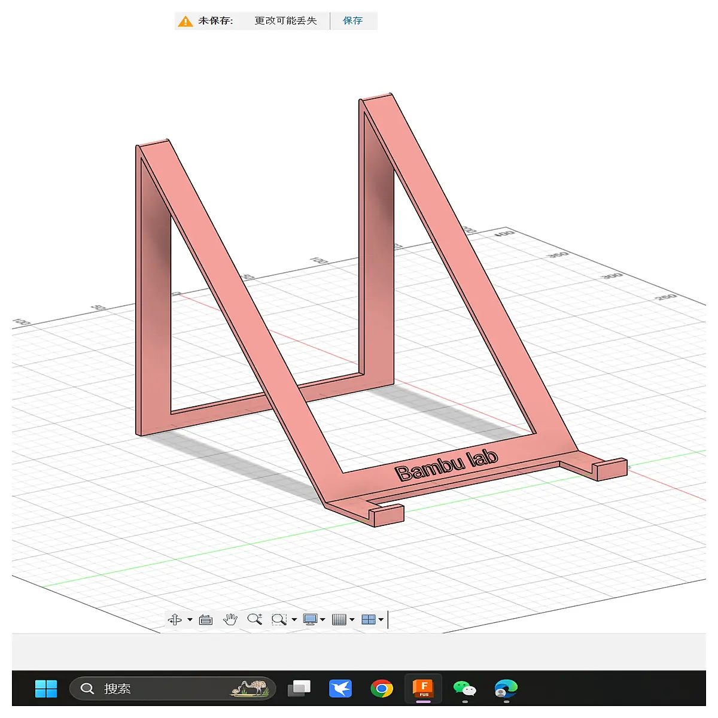Activate the Pan hand tool
This screenshot has height=718, width=718.
(x=230, y=619)
